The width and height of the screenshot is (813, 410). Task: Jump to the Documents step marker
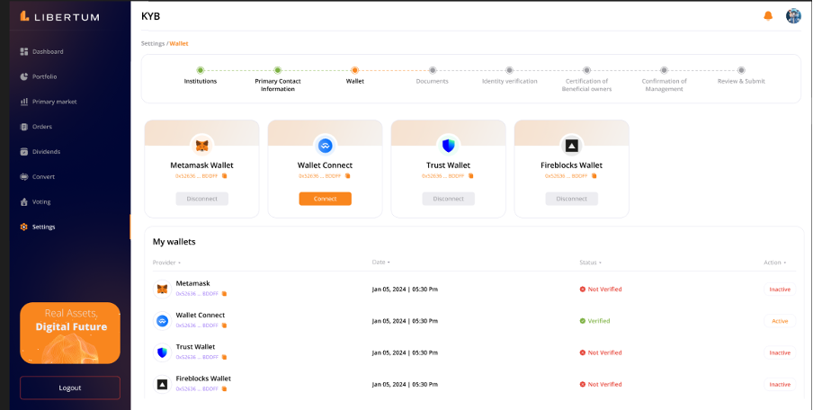[432, 70]
